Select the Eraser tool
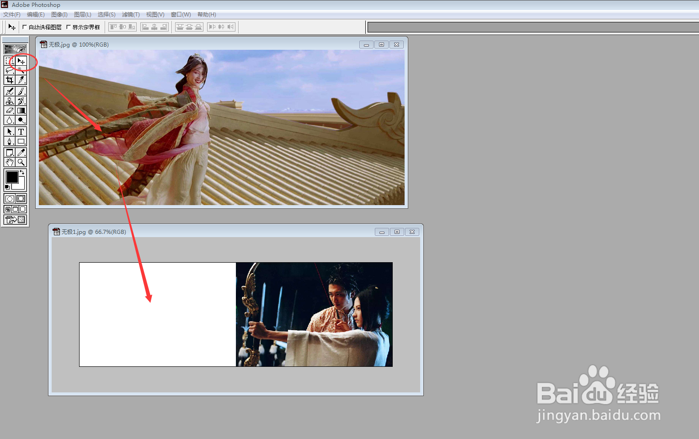The width and height of the screenshot is (699, 439). [10, 111]
